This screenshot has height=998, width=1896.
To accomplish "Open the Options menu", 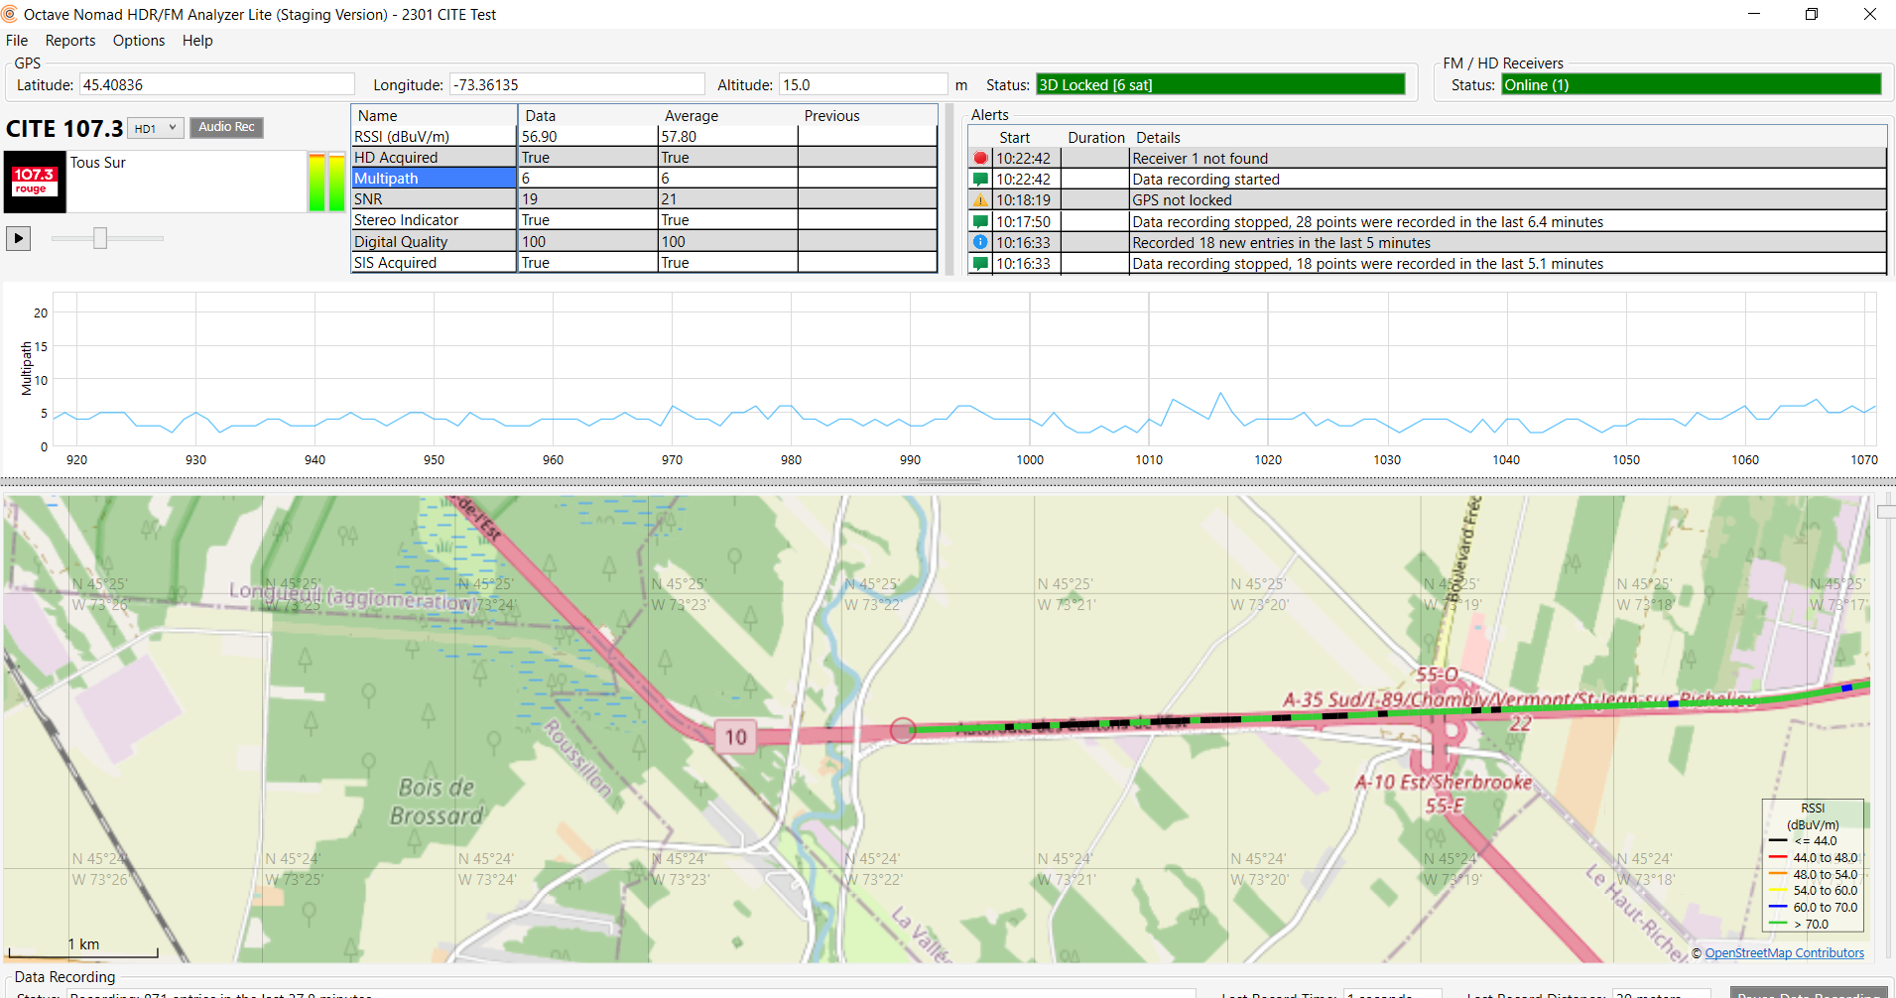I will tap(139, 41).
